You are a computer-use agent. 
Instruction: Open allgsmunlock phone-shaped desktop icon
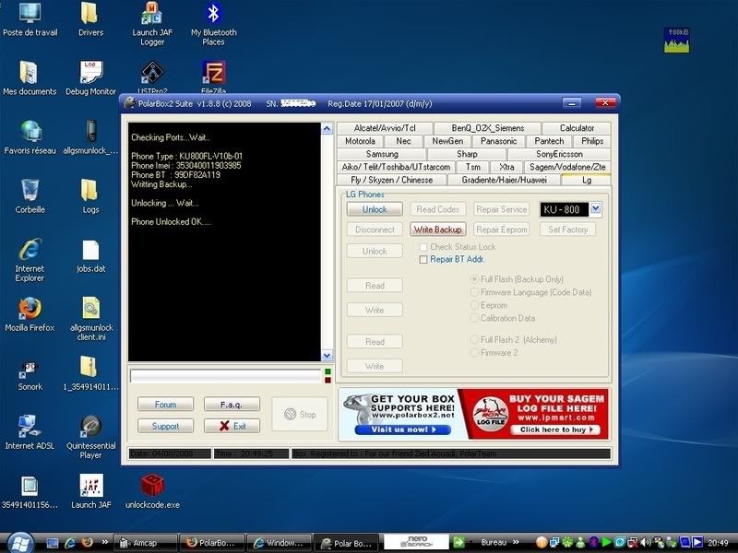click(x=90, y=136)
